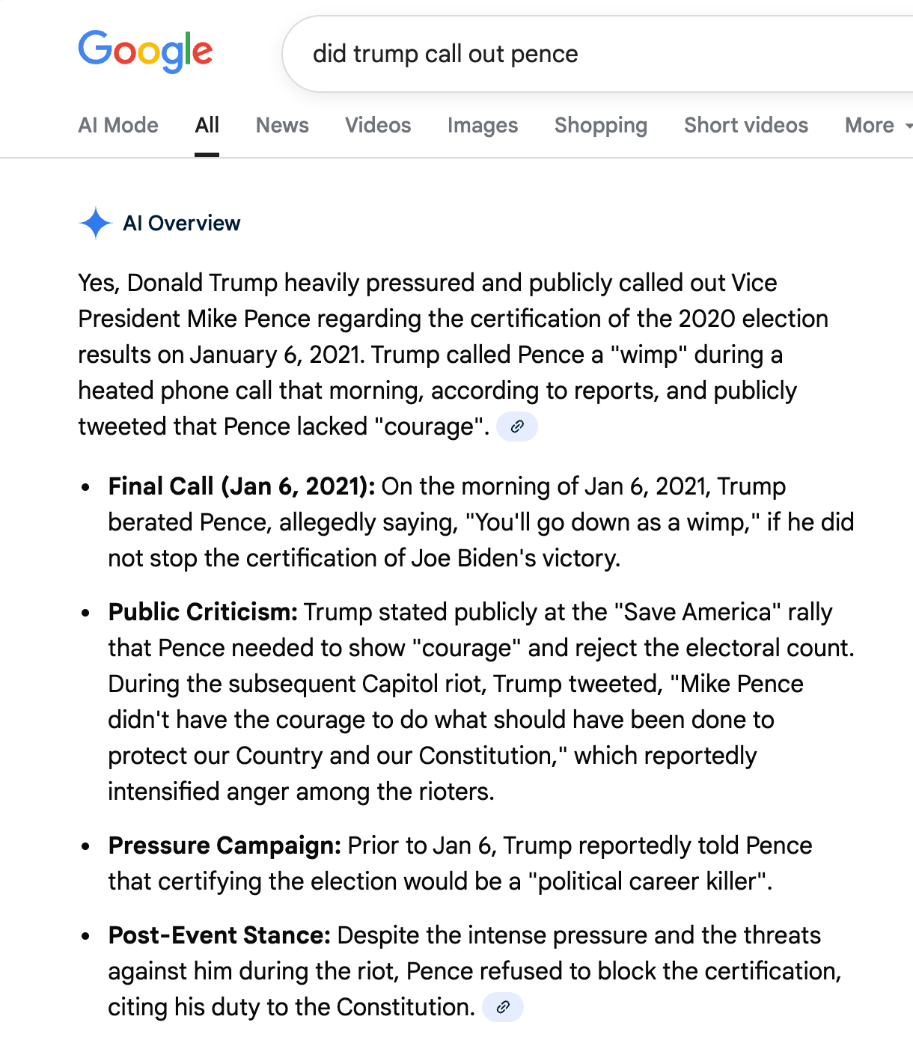Switch to the Shopping tab
The image size is (913, 1052).
coord(601,125)
